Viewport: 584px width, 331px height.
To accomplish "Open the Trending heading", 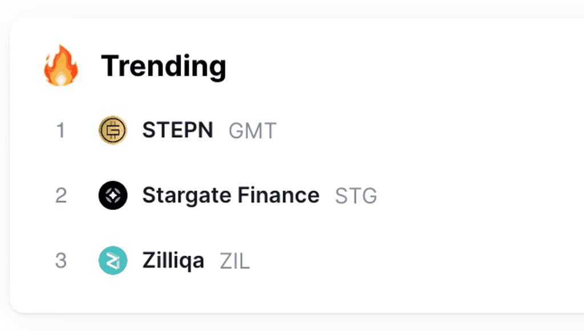I will (164, 66).
